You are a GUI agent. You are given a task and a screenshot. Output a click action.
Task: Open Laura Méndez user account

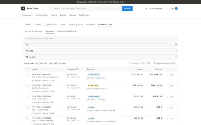[x=154, y=8]
